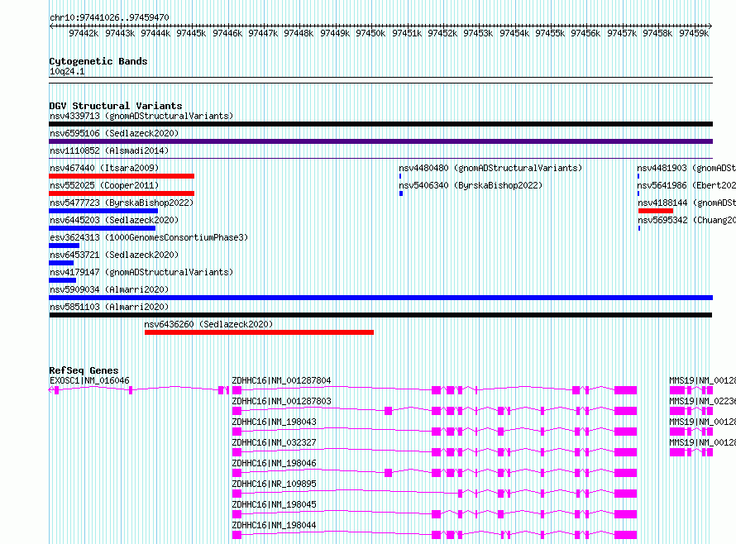Open the nsv5695342 variant label

coord(686,220)
